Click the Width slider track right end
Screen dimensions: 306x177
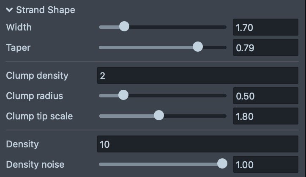(x=223, y=27)
